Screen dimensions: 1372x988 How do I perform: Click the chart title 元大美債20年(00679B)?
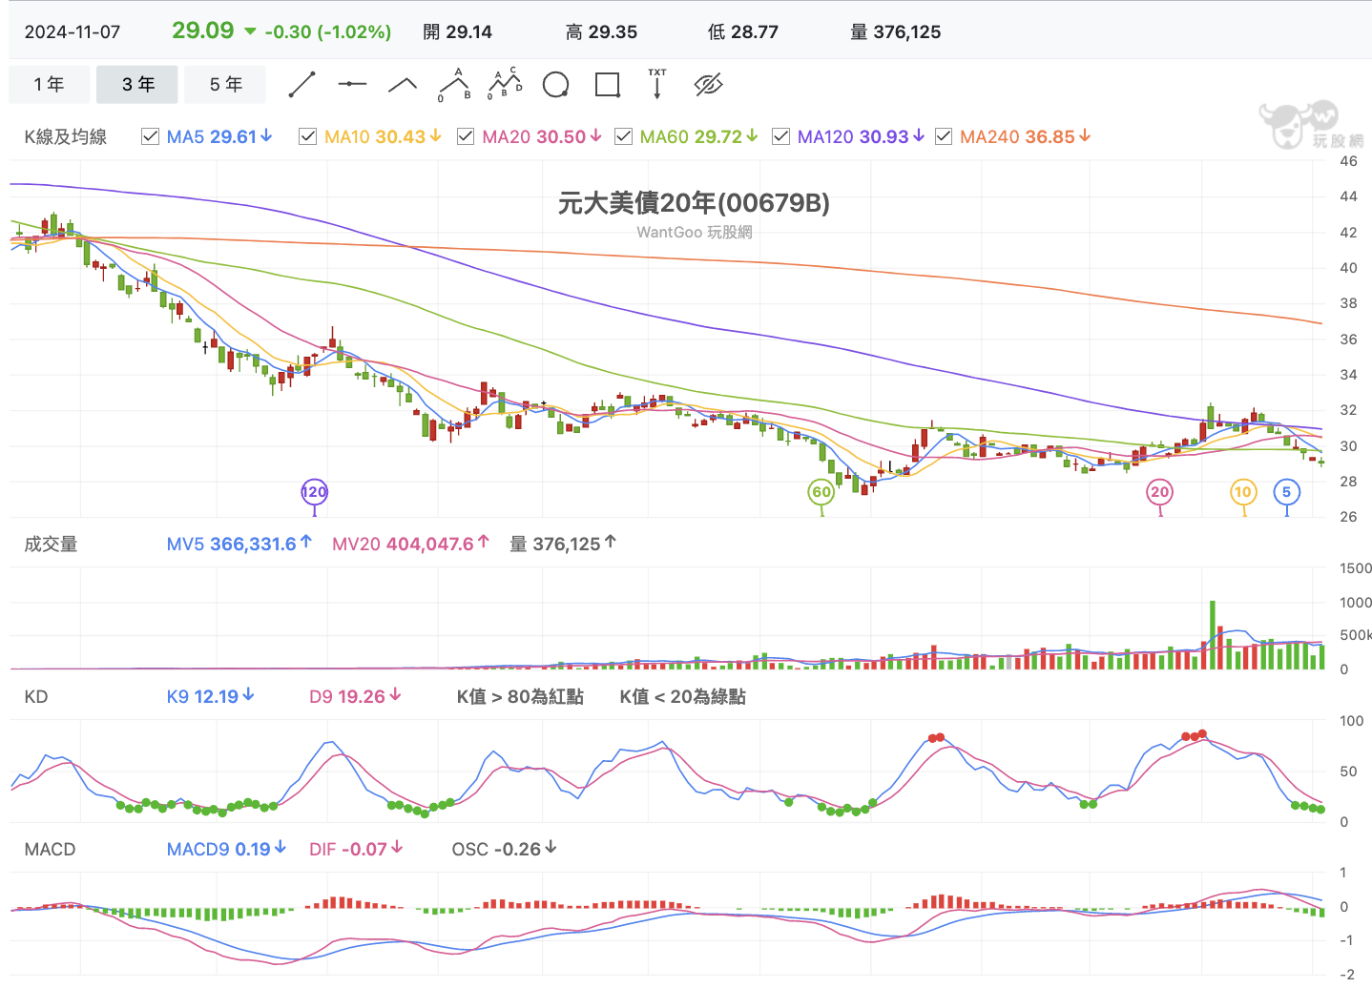point(694,203)
